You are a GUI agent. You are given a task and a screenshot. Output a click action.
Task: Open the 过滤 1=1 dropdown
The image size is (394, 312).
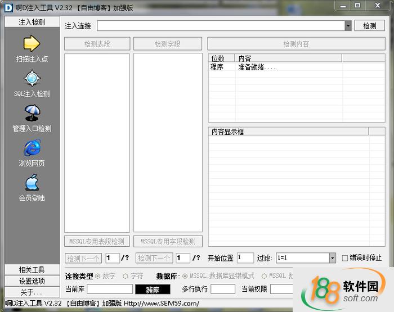coord(332,258)
